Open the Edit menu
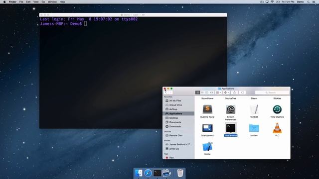 click(x=28, y=2)
